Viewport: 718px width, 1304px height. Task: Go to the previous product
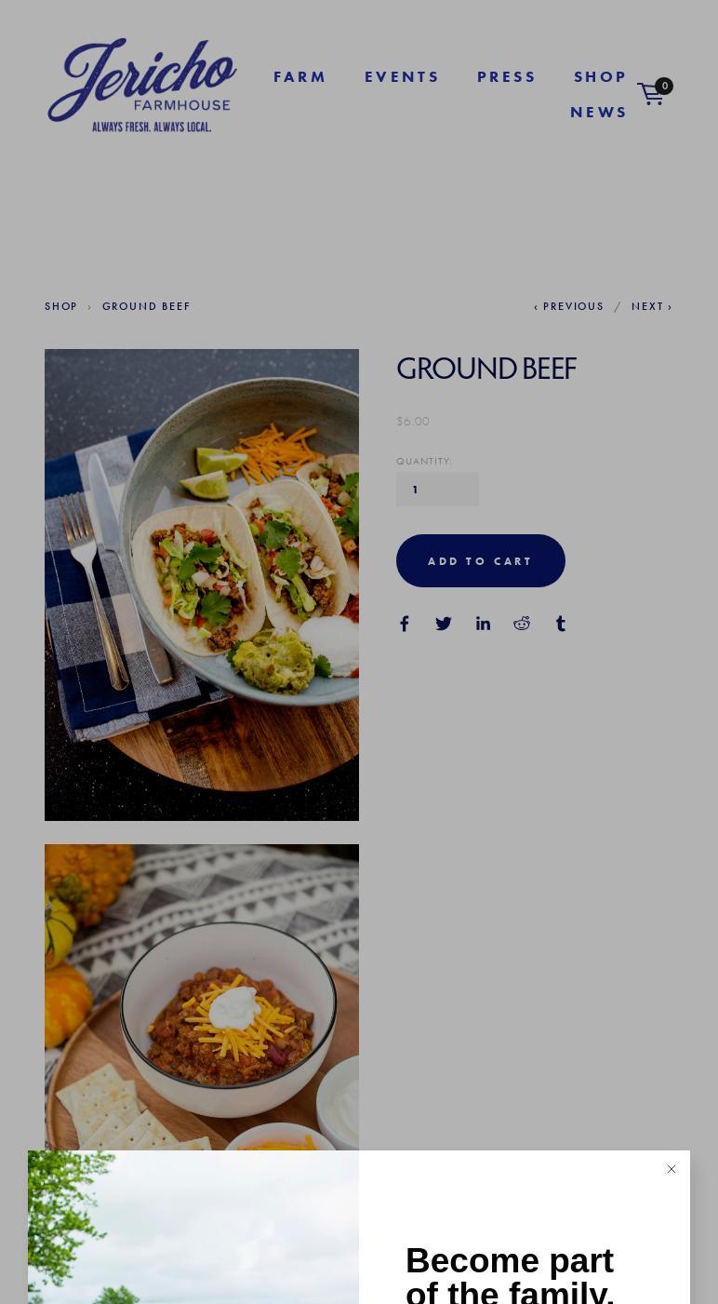click(569, 306)
